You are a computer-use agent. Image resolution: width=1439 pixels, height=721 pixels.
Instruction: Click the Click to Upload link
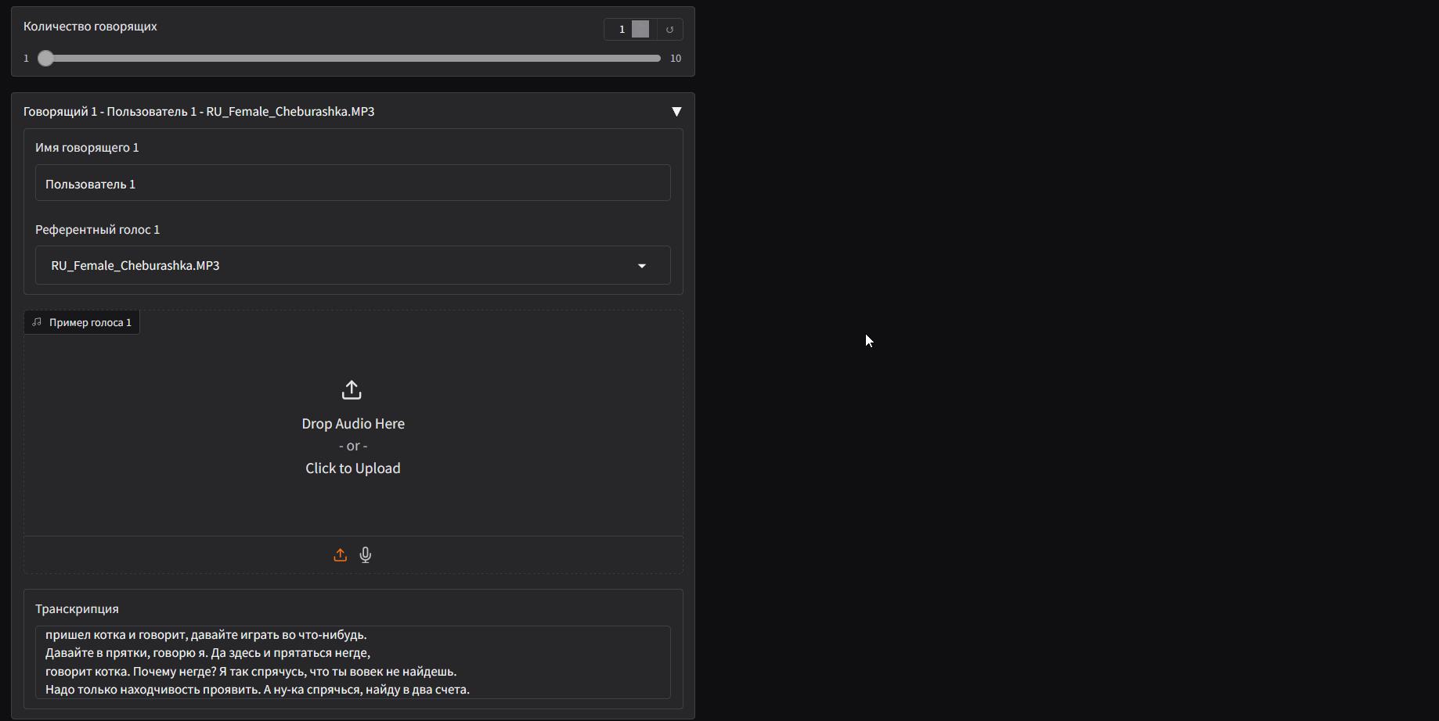coord(353,468)
